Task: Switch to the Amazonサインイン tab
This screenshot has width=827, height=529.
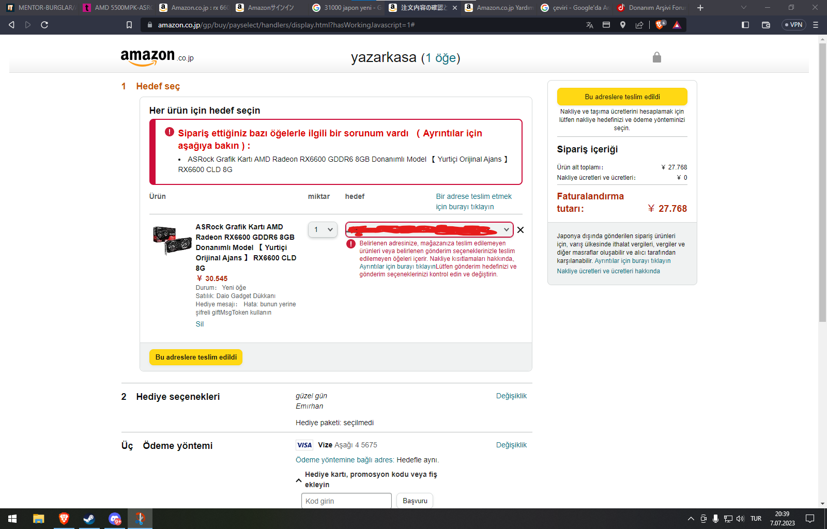Action: [270, 8]
